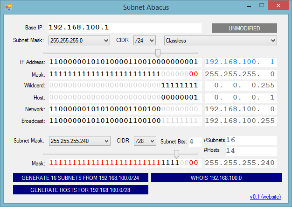The height and width of the screenshot is (207, 292).
Task: Click the host decimal 0.0.0.1 value
Action: 241,98
